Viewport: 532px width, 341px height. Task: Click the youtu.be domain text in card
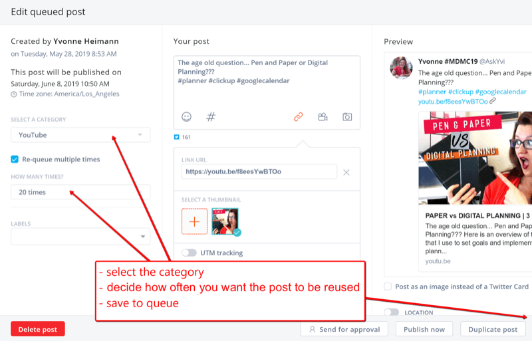pos(438,261)
